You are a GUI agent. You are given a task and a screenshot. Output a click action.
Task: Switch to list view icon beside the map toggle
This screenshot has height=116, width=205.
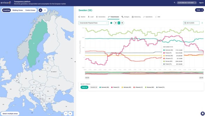coord(45,10)
